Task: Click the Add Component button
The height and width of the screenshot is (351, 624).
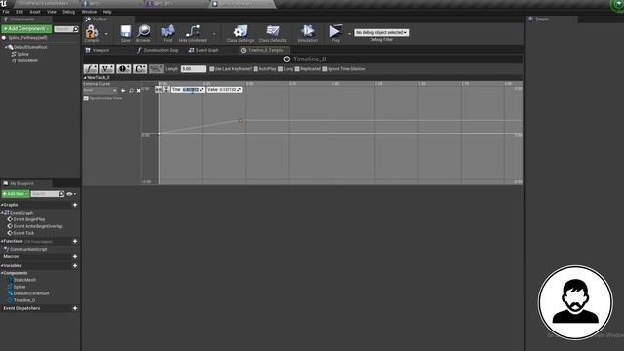Action: (x=26, y=29)
